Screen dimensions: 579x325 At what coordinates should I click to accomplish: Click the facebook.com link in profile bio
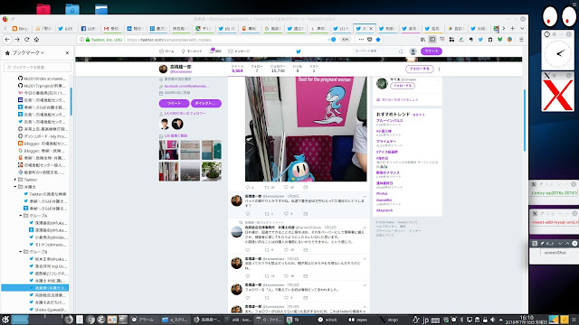[x=186, y=87]
